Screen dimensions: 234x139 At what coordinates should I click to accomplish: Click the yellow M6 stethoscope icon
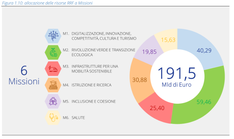(x=53, y=117)
